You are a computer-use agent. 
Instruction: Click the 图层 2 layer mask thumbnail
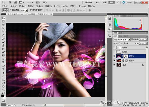[126, 56]
